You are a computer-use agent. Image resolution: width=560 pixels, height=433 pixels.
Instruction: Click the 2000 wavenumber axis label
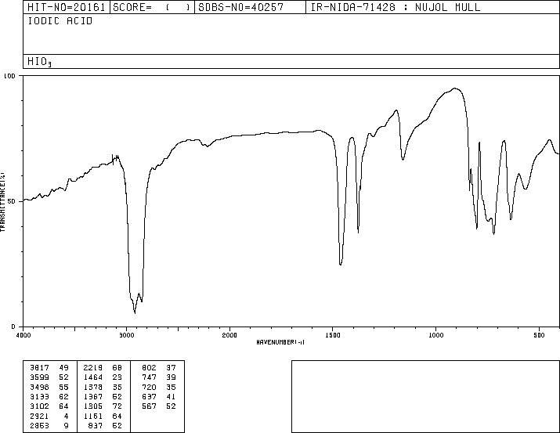pyautogui.click(x=229, y=335)
